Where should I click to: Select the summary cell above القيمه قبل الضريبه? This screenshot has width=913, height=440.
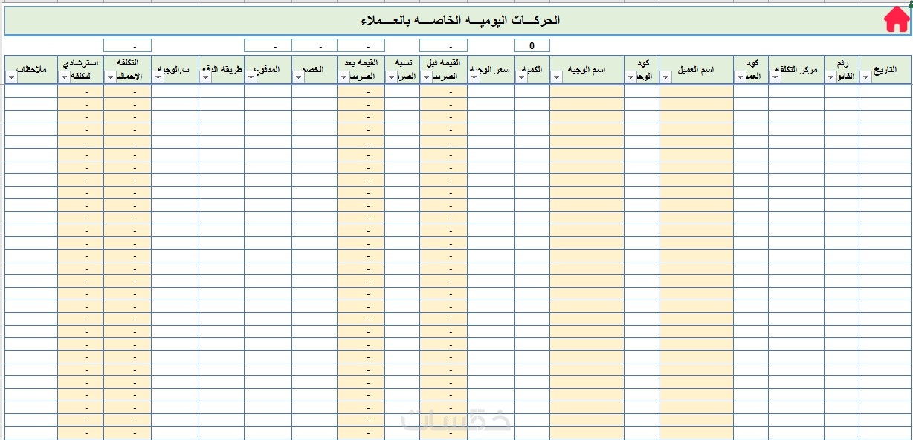tap(443, 45)
